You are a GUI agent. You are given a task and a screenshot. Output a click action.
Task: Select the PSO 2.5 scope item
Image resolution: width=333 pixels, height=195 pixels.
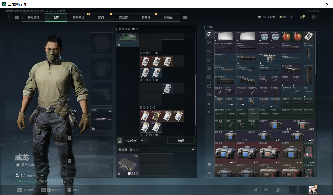(270, 59)
